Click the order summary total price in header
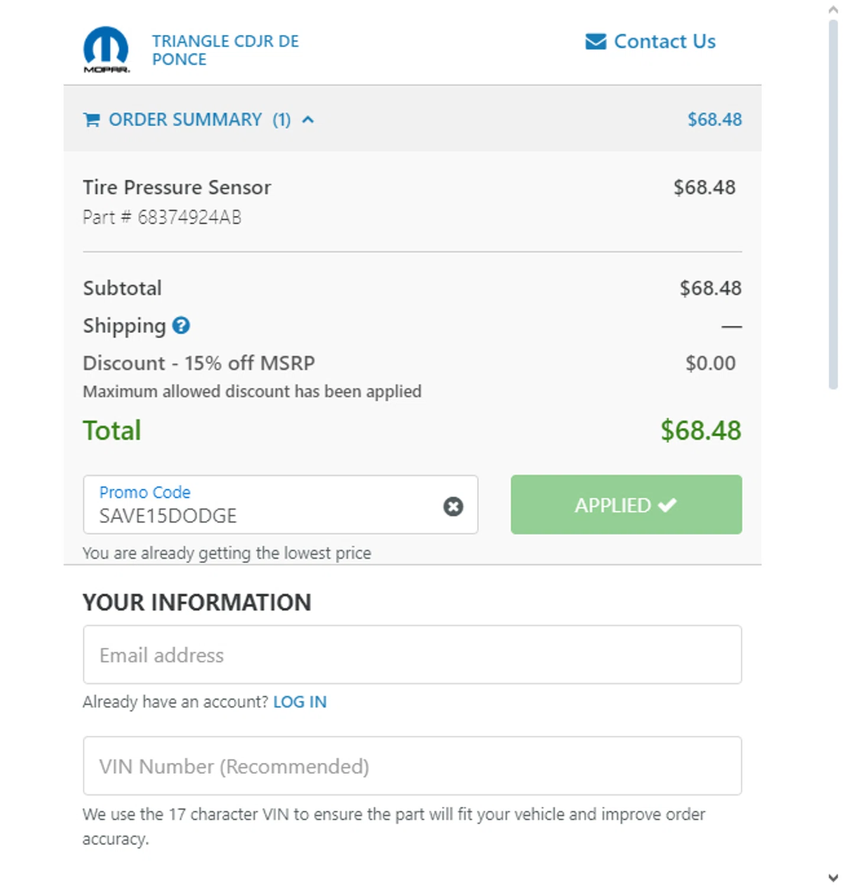 (714, 120)
